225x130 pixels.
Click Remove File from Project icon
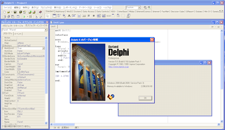point(34,12)
